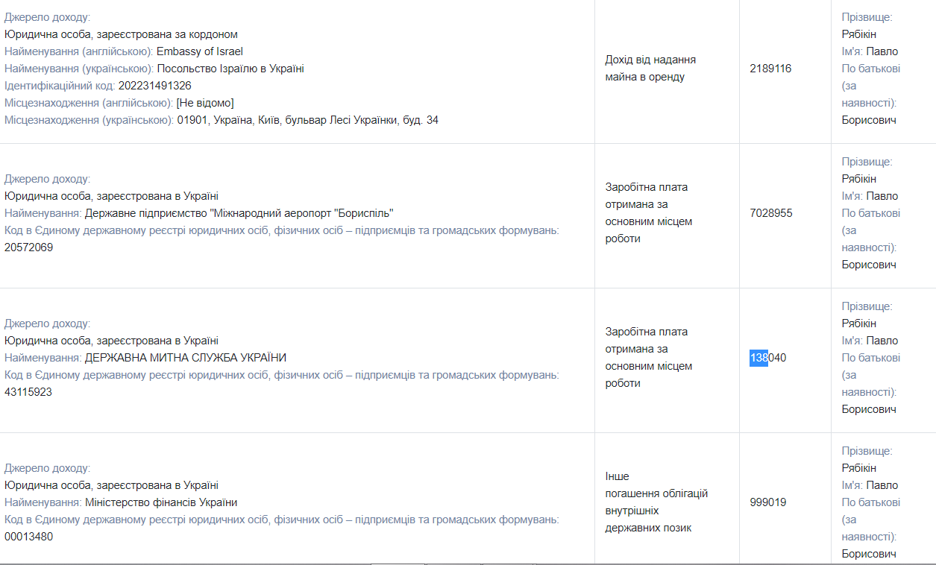The height and width of the screenshot is (565, 936).
Task: Click registry code 00013480
Action: coord(28,537)
